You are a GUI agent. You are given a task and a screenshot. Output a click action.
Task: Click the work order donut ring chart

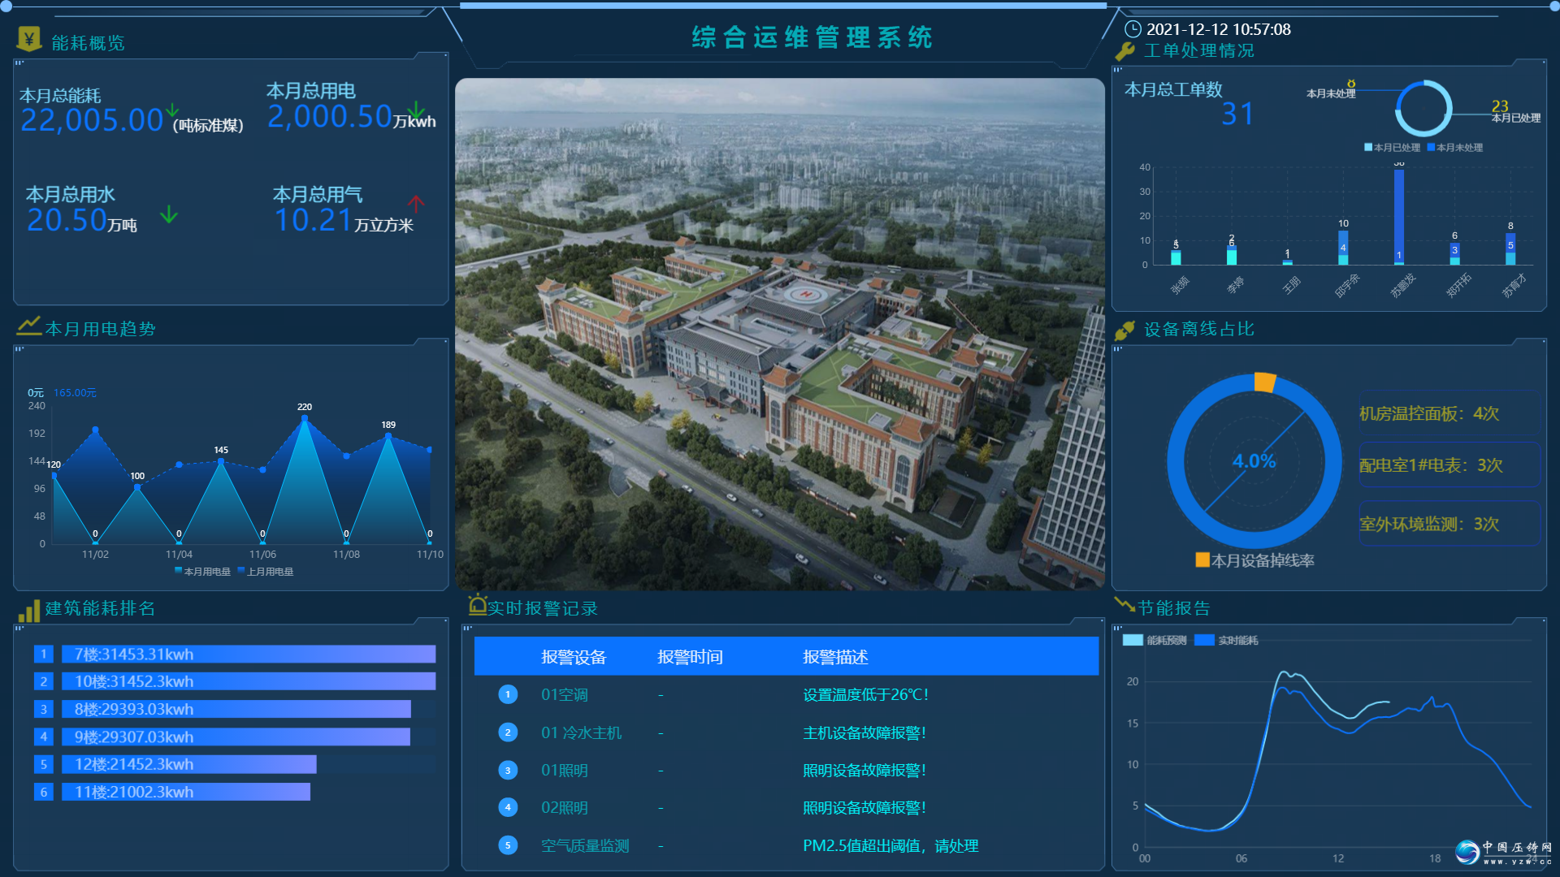pyautogui.click(x=1423, y=108)
